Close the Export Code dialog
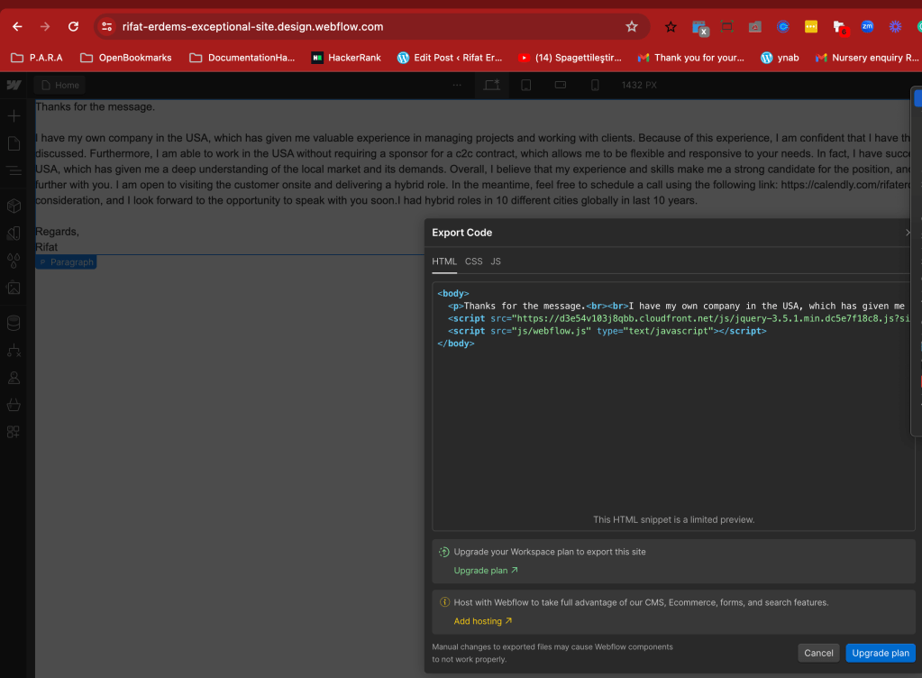 [908, 233]
